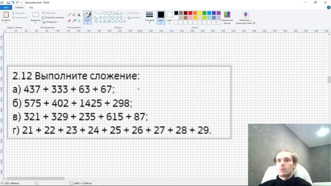331x186 pixels.
Task: Select the down arrow shape
Action: (96, 22)
